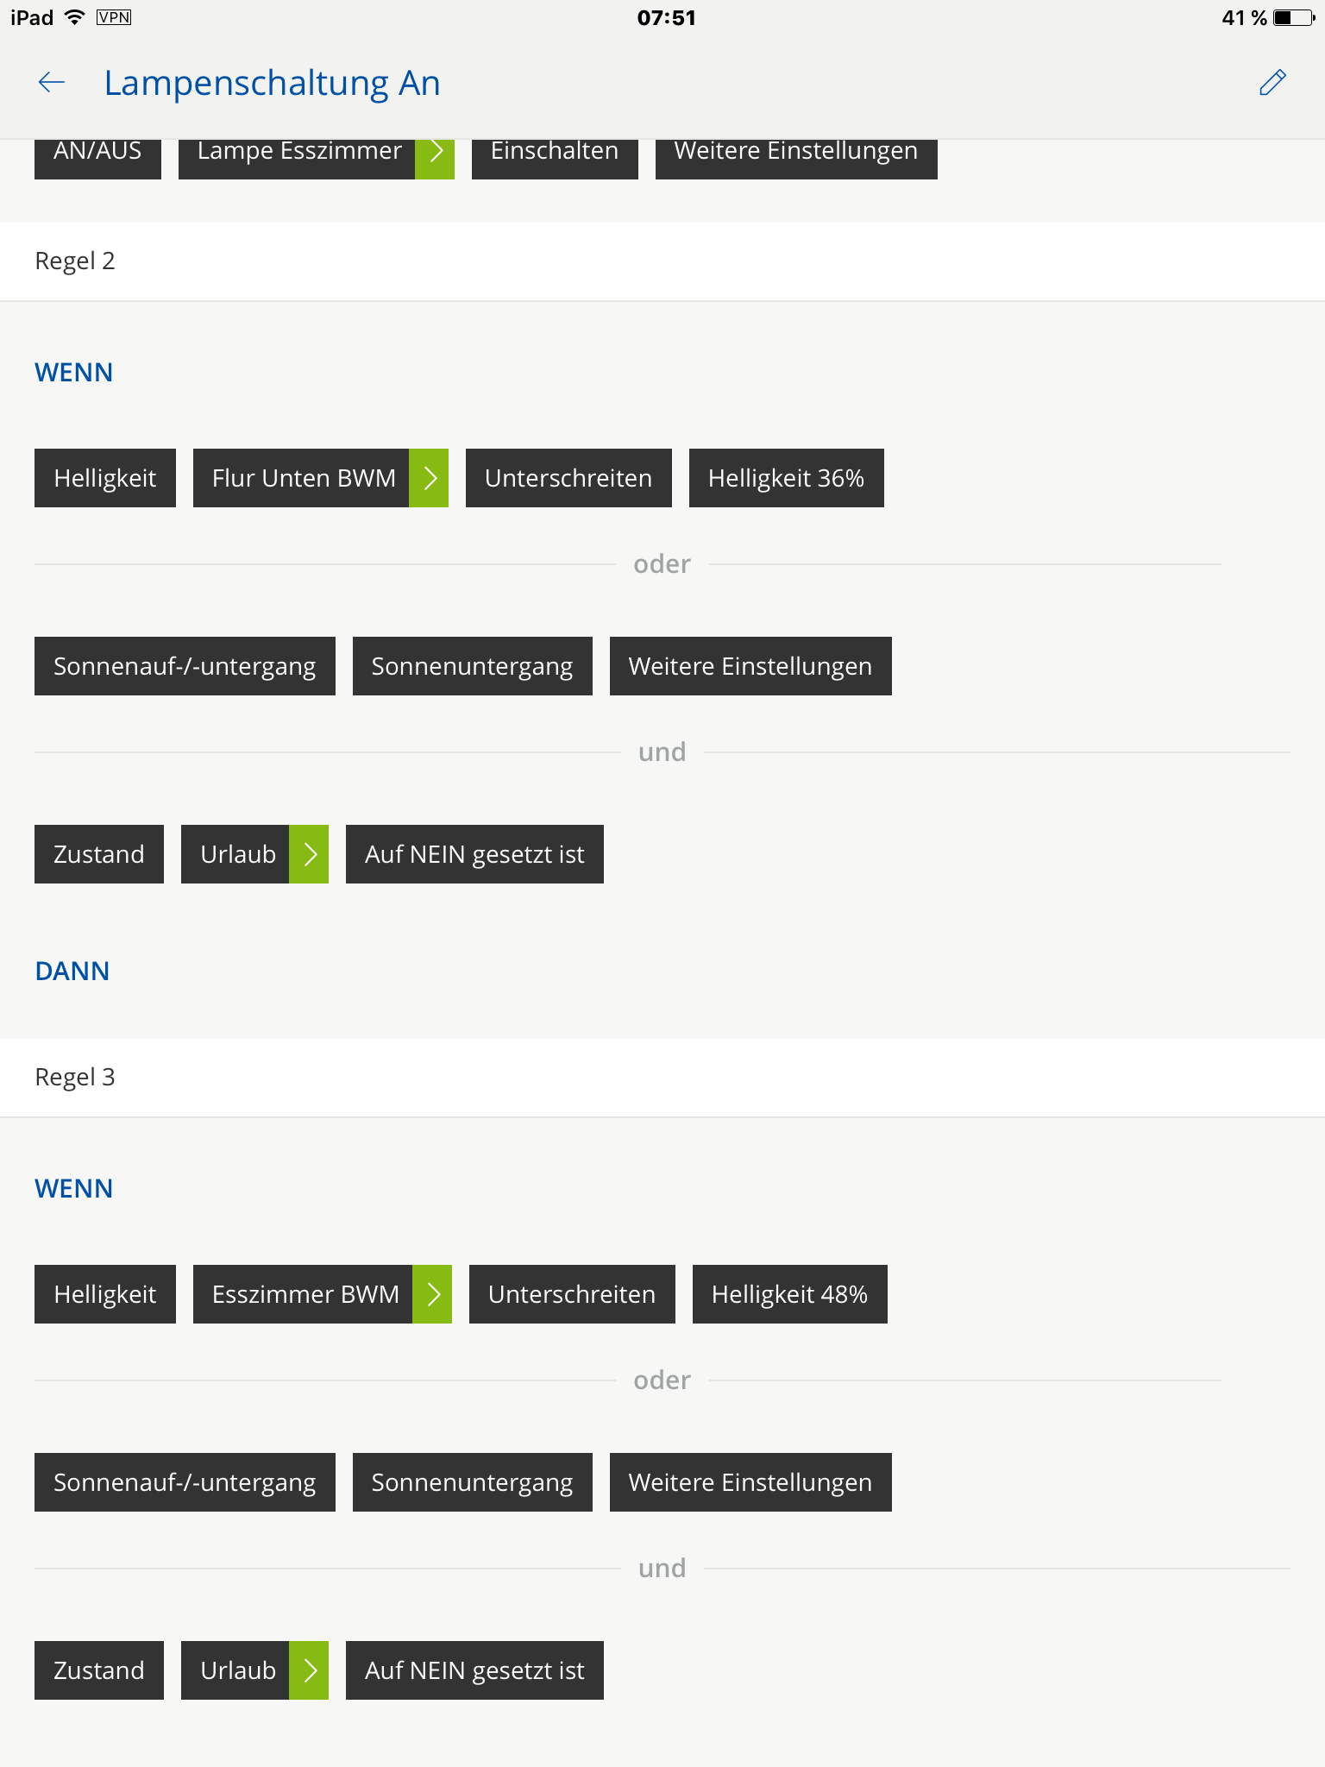Tap Auf NEIN gesetzt ist in Regel 3
The width and height of the screenshot is (1325, 1767).
pyautogui.click(x=474, y=1670)
